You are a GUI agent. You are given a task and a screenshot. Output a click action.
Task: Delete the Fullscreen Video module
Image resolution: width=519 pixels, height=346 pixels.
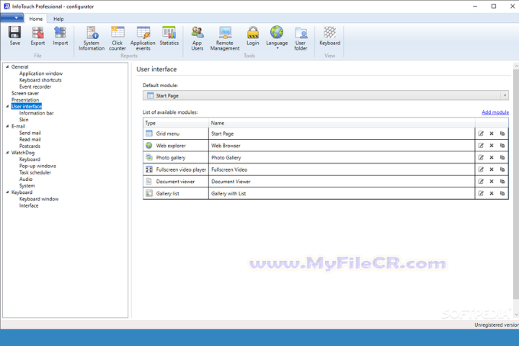(x=492, y=169)
